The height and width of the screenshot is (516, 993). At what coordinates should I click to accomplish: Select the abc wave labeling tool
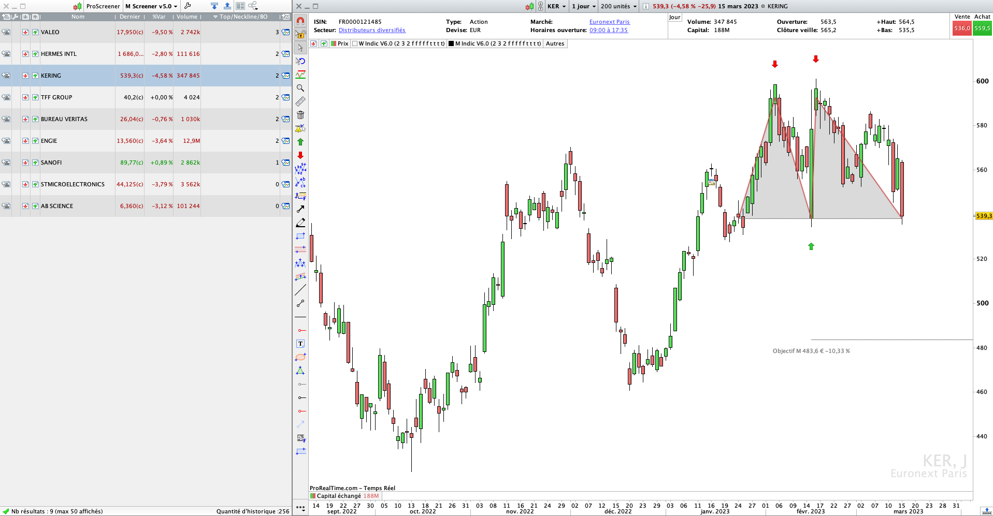pyautogui.click(x=300, y=182)
